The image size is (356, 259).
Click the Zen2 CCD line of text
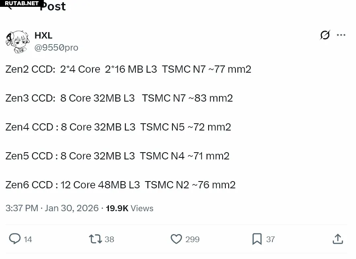(128, 69)
